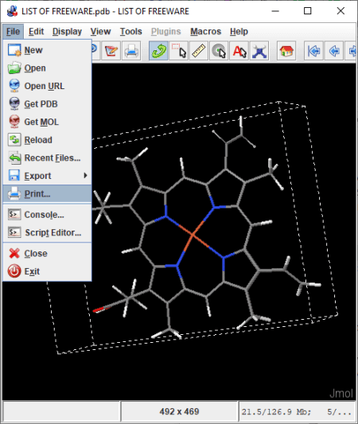Click the select atoms pointer tool
This screenshot has width=358, height=424.
pos(179,51)
